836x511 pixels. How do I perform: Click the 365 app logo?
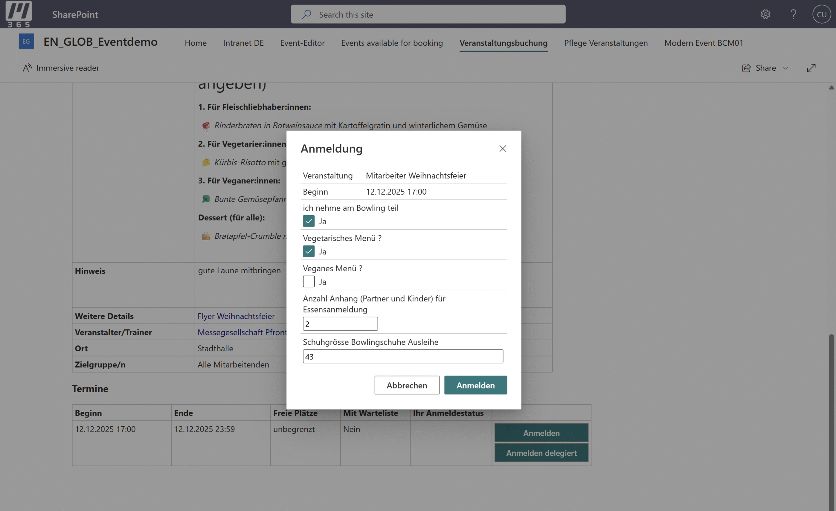click(19, 14)
